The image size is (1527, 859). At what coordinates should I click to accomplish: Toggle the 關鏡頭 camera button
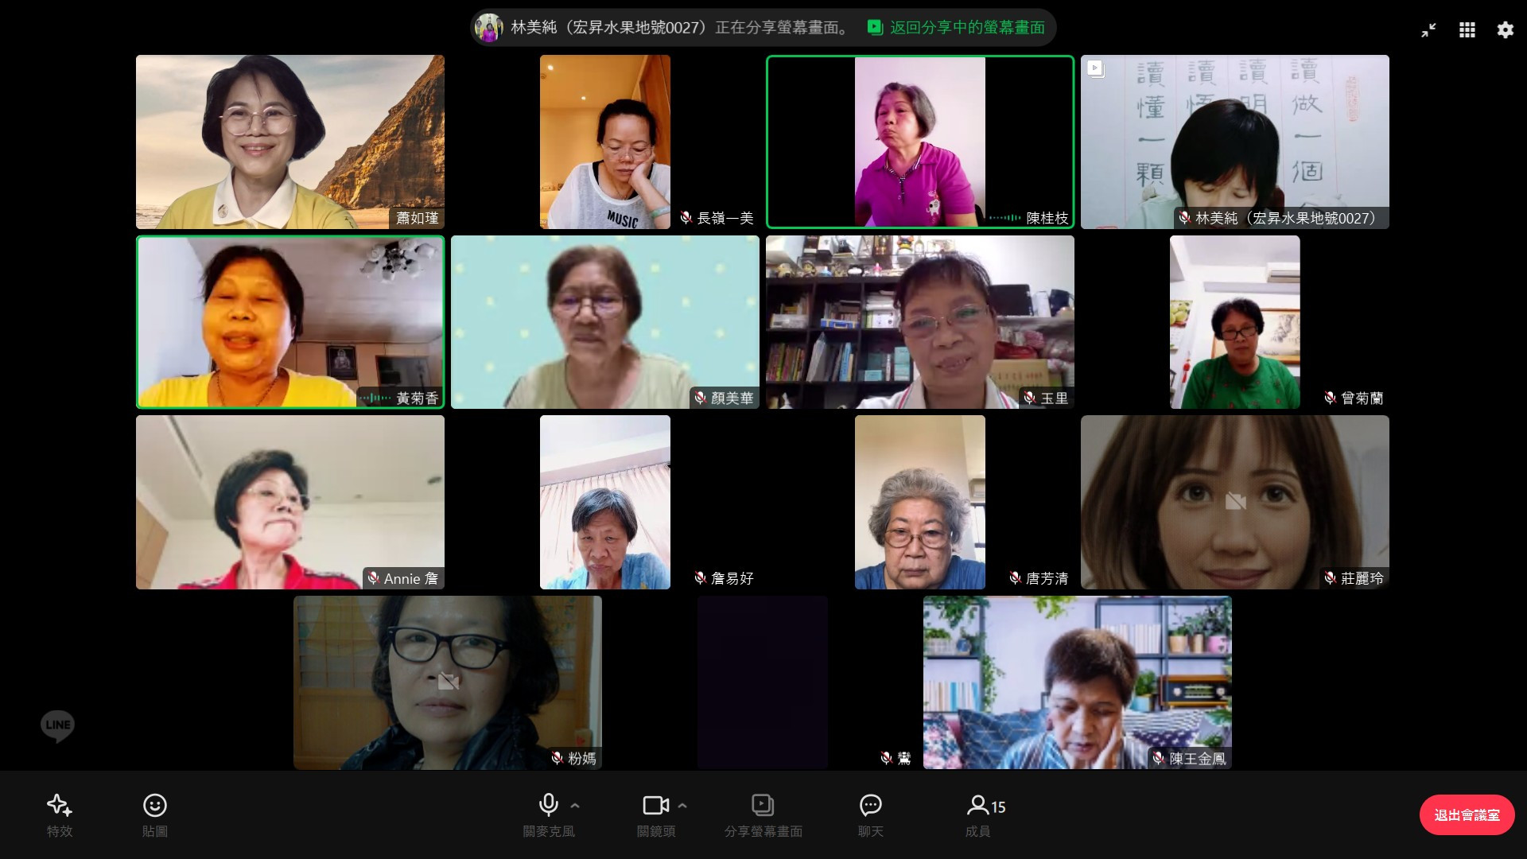655,805
